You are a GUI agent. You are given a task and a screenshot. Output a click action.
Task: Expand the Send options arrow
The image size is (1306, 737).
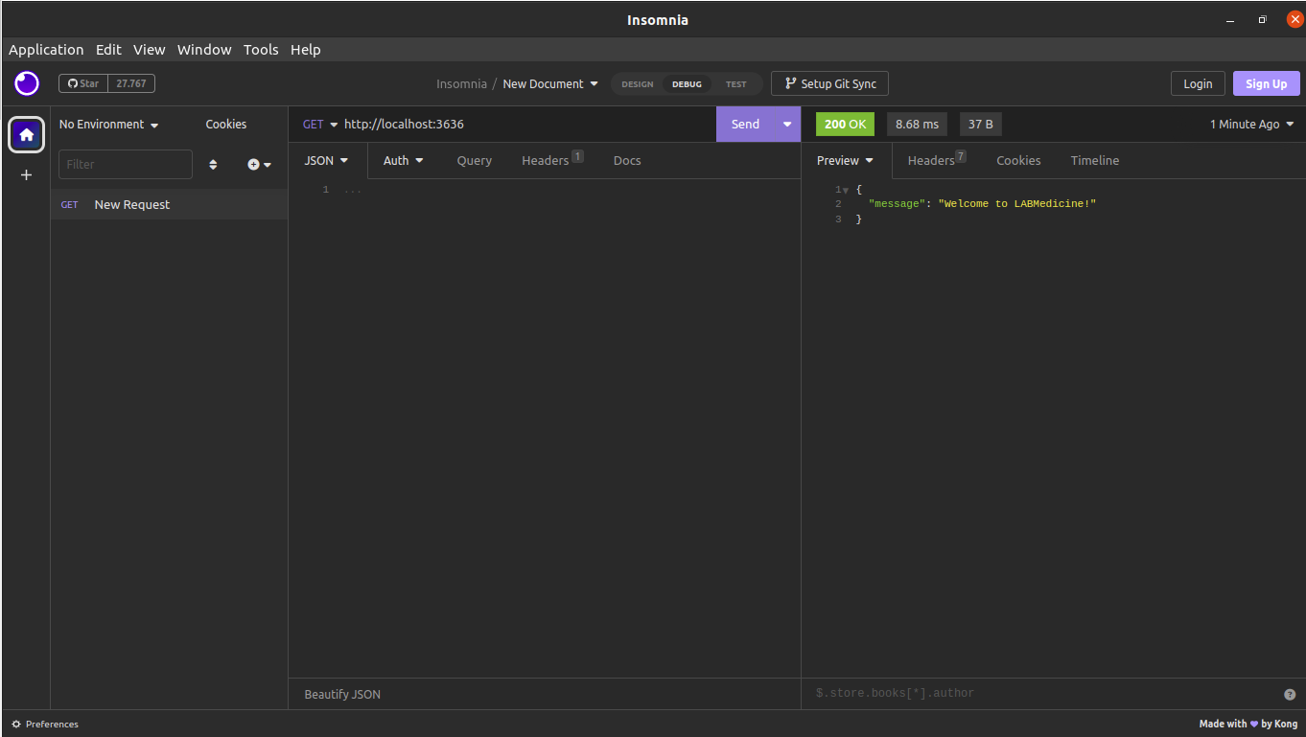pos(787,124)
